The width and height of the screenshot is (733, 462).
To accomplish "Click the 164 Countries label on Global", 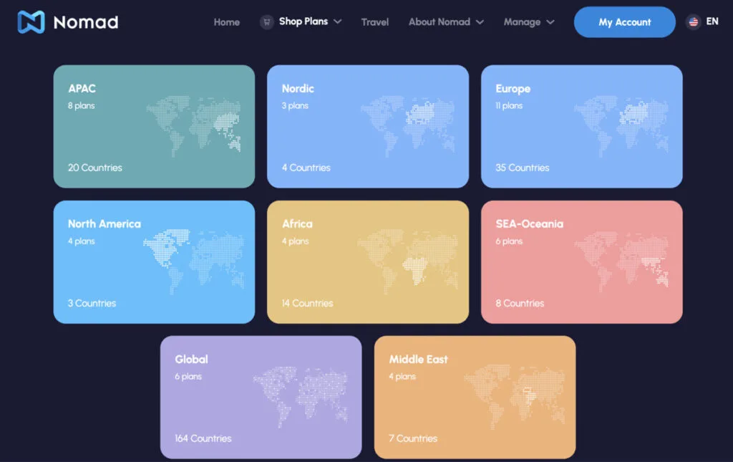I will point(203,438).
